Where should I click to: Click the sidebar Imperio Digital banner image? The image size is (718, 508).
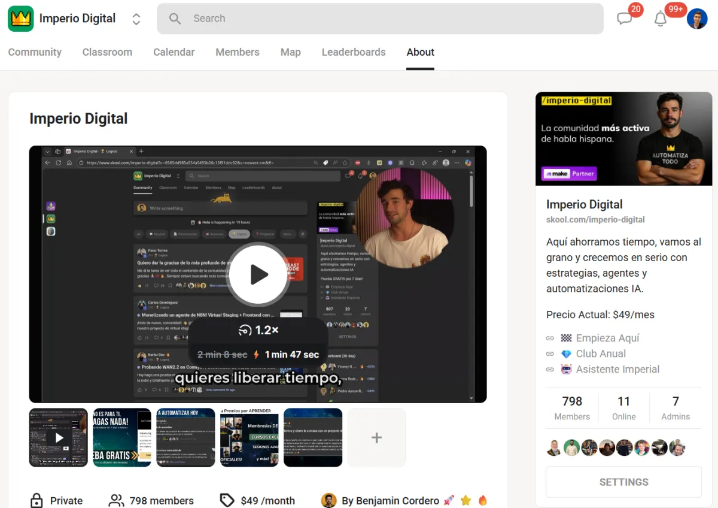pyautogui.click(x=623, y=138)
